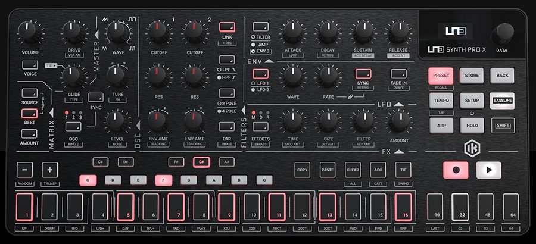Activate the BASSLINE button
This screenshot has width=536, height=244.
[502, 101]
